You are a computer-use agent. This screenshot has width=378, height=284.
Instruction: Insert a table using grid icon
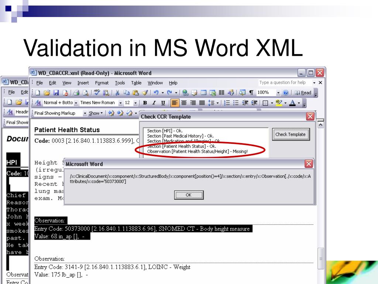pyautogui.click(x=203, y=93)
